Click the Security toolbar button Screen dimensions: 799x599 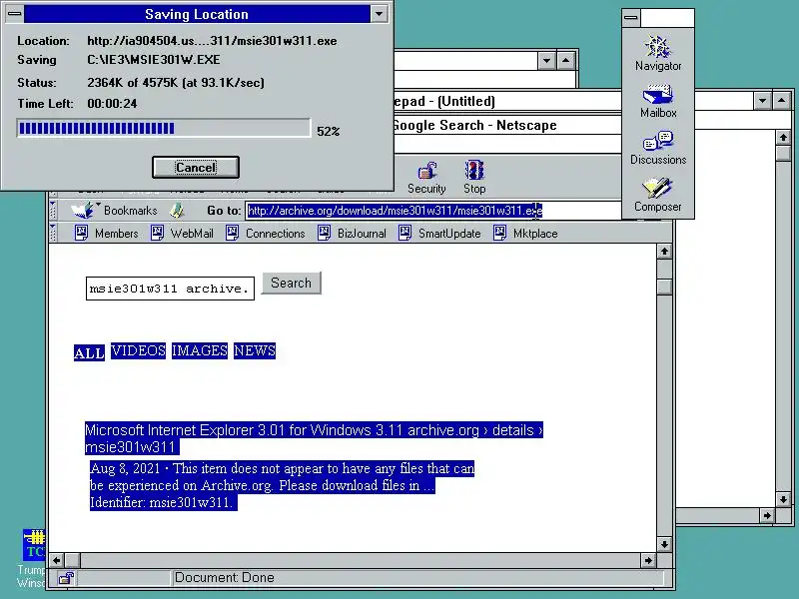[426, 178]
